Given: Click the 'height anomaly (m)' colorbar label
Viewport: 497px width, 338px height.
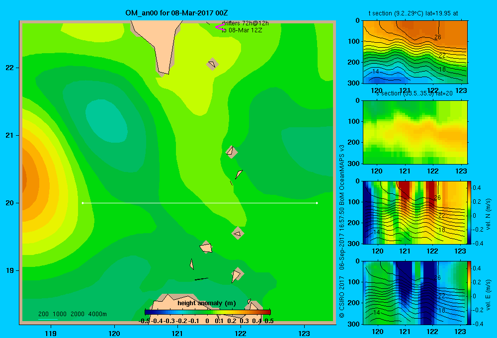Looking at the screenshot, I should [x=207, y=303].
